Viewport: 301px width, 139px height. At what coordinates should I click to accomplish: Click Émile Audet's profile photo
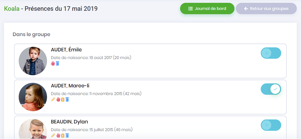click(33, 61)
